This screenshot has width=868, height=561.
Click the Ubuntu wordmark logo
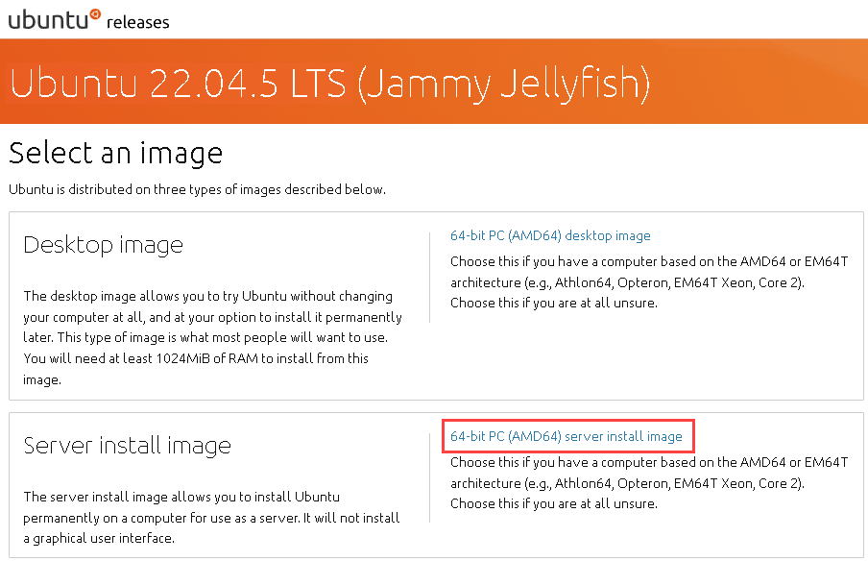(46, 18)
